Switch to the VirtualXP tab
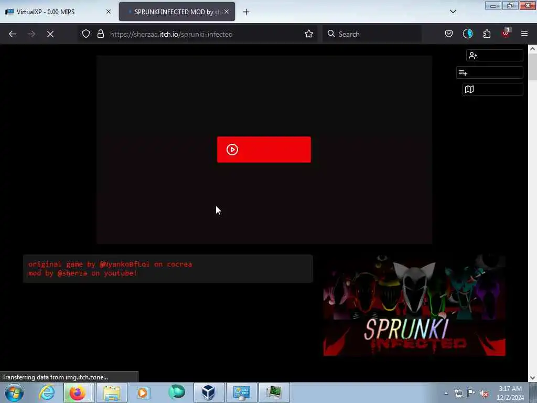537x403 pixels. tap(58, 12)
